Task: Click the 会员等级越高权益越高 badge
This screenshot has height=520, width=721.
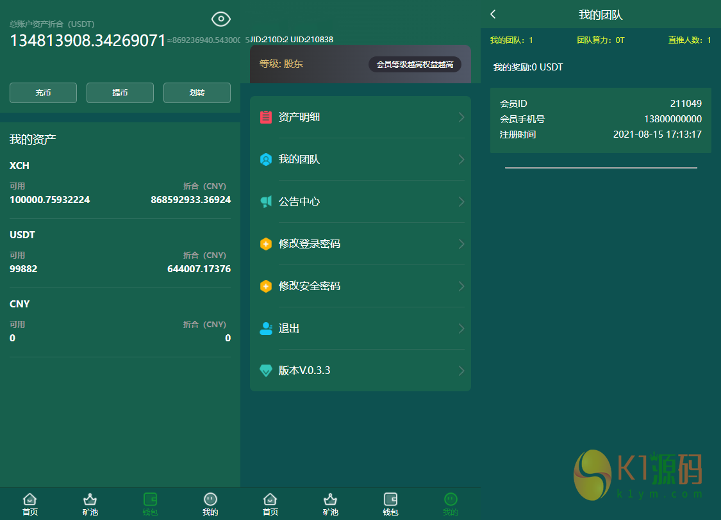Action: 415,64
